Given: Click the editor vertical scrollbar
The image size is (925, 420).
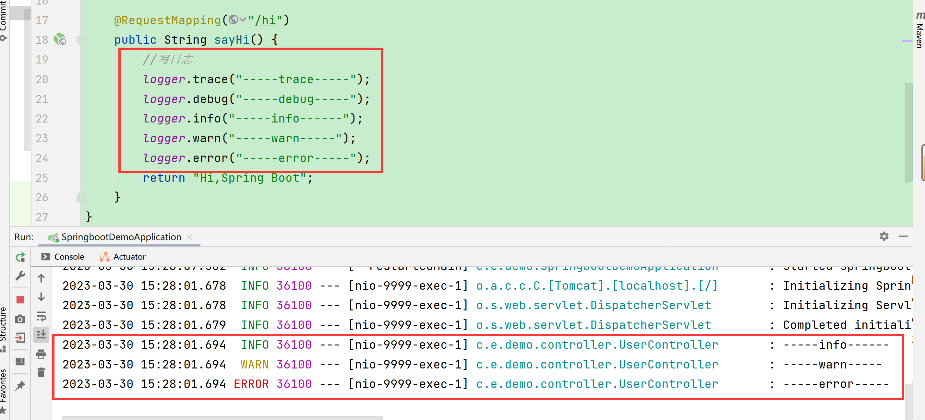Looking at the screenshot, I should coord(908,132).
